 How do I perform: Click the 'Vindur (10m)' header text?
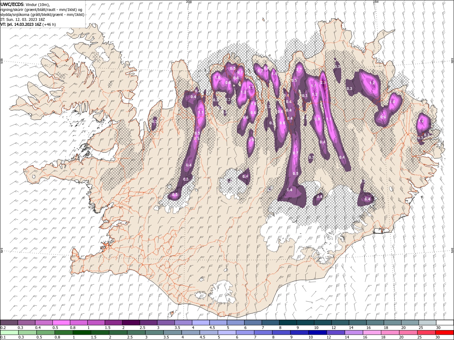point(38,5)
